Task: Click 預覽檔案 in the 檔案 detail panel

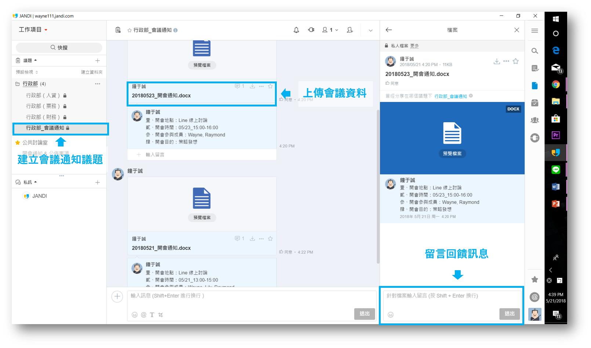Action: click(x=452, y=153)
